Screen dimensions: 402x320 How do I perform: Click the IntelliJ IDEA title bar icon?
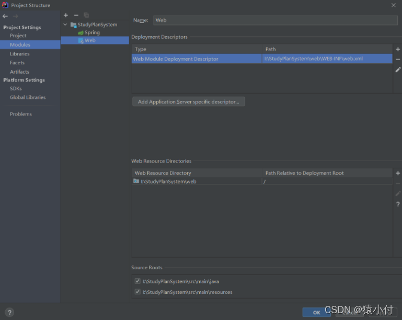click(x=5, y=5)
